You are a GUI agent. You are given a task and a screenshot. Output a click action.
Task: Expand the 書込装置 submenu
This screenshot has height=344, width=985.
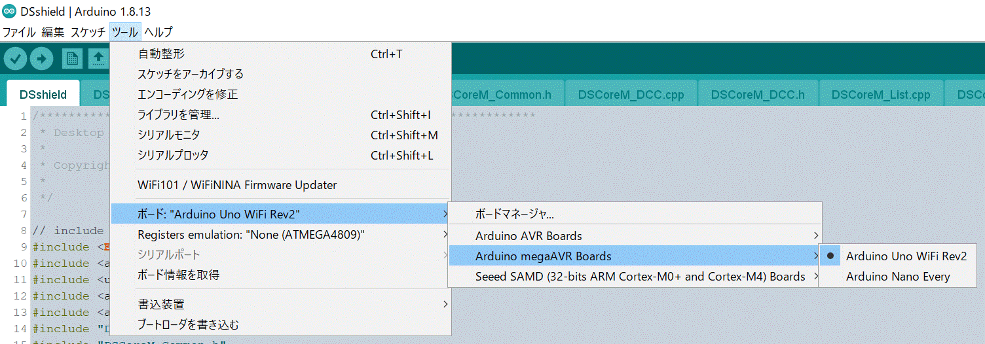click(281, 304)
